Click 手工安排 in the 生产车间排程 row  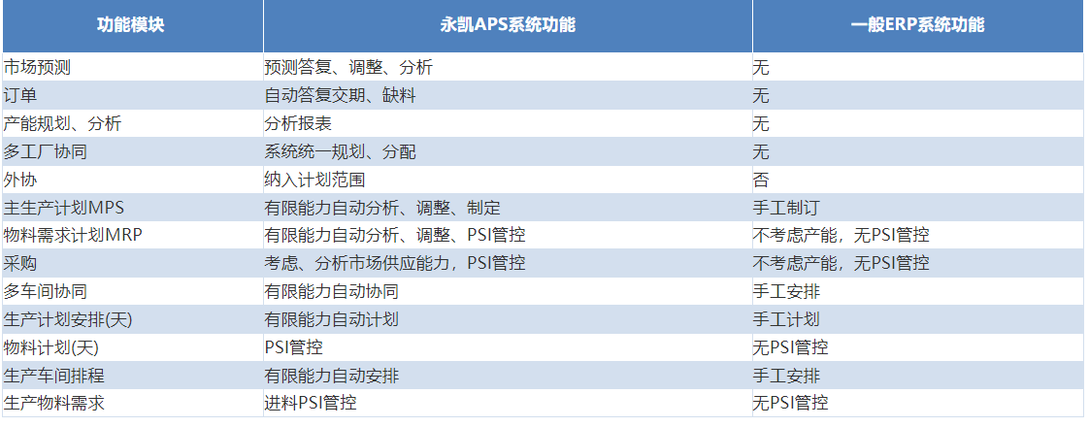917,376
